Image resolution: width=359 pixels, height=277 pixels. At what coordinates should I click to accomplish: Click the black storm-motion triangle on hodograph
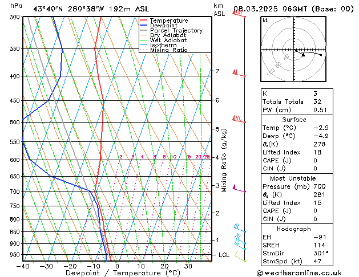[x=304, y=55]
